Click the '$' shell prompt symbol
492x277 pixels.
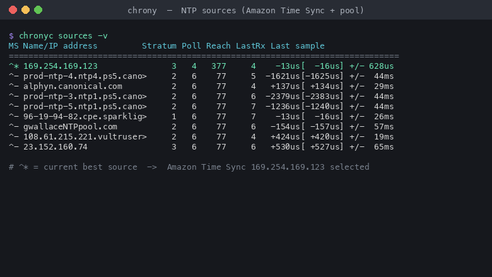(11, 36)
